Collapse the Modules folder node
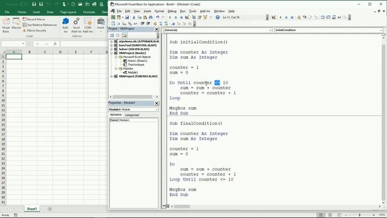The image size is (387, 218). [x=115, y=68]
